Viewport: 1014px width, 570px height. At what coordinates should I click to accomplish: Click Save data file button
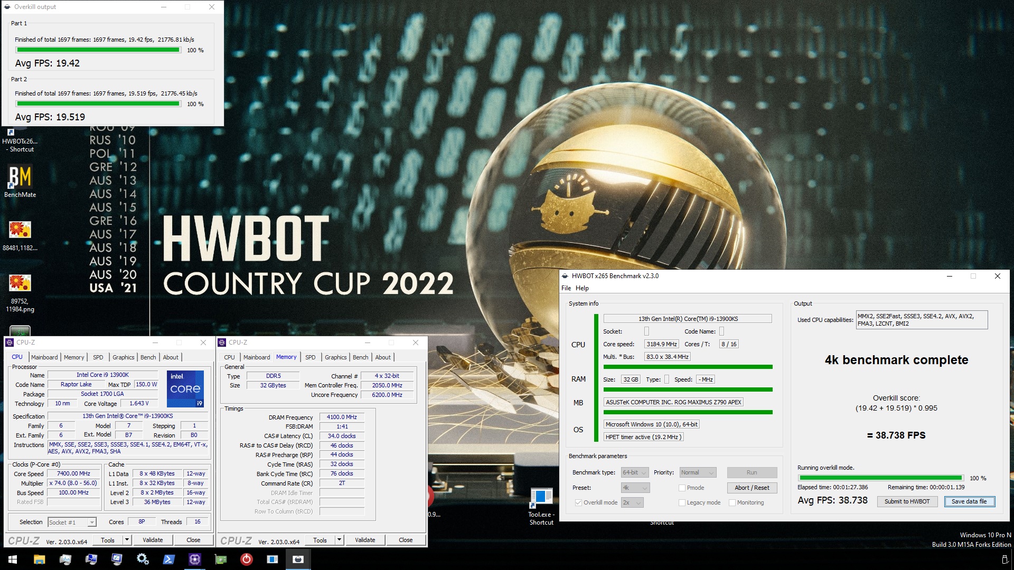point(969,501)
